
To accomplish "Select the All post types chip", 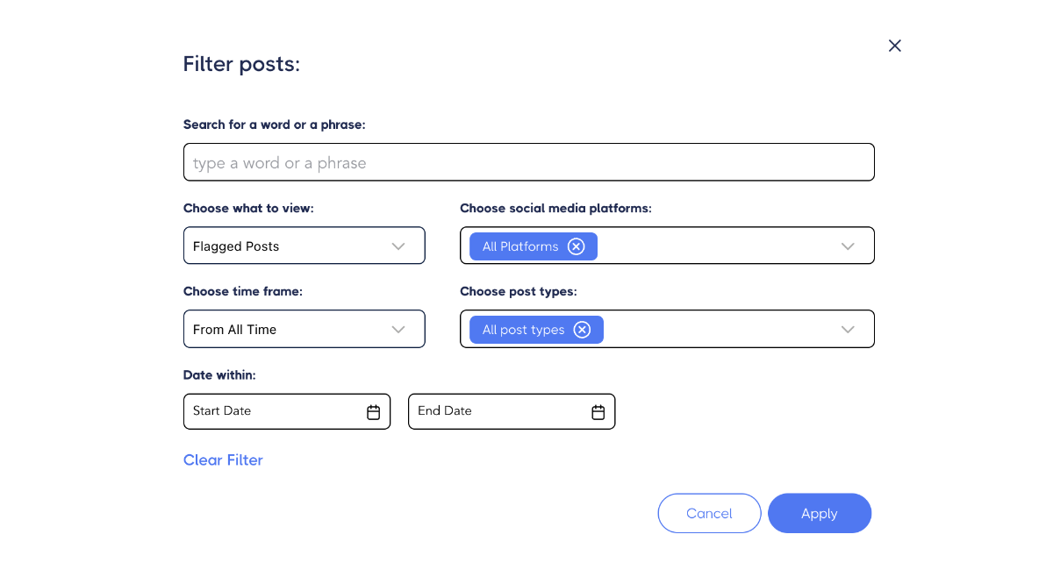I will [523, 330].
